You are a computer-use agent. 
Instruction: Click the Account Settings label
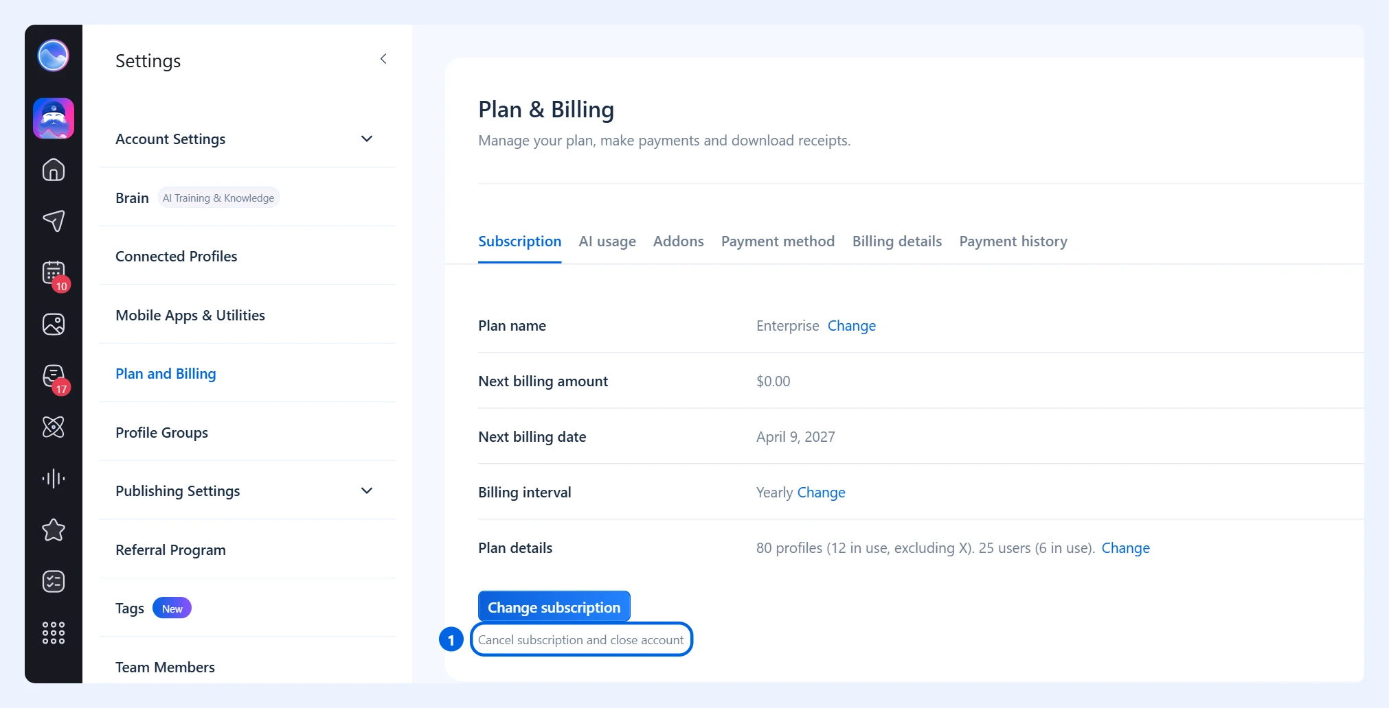tap(170, 139)
